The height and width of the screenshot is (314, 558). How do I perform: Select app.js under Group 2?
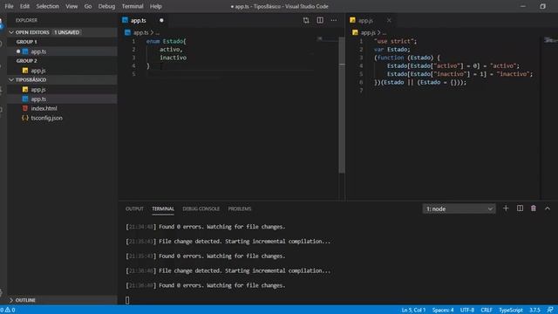tap(62, 71)
